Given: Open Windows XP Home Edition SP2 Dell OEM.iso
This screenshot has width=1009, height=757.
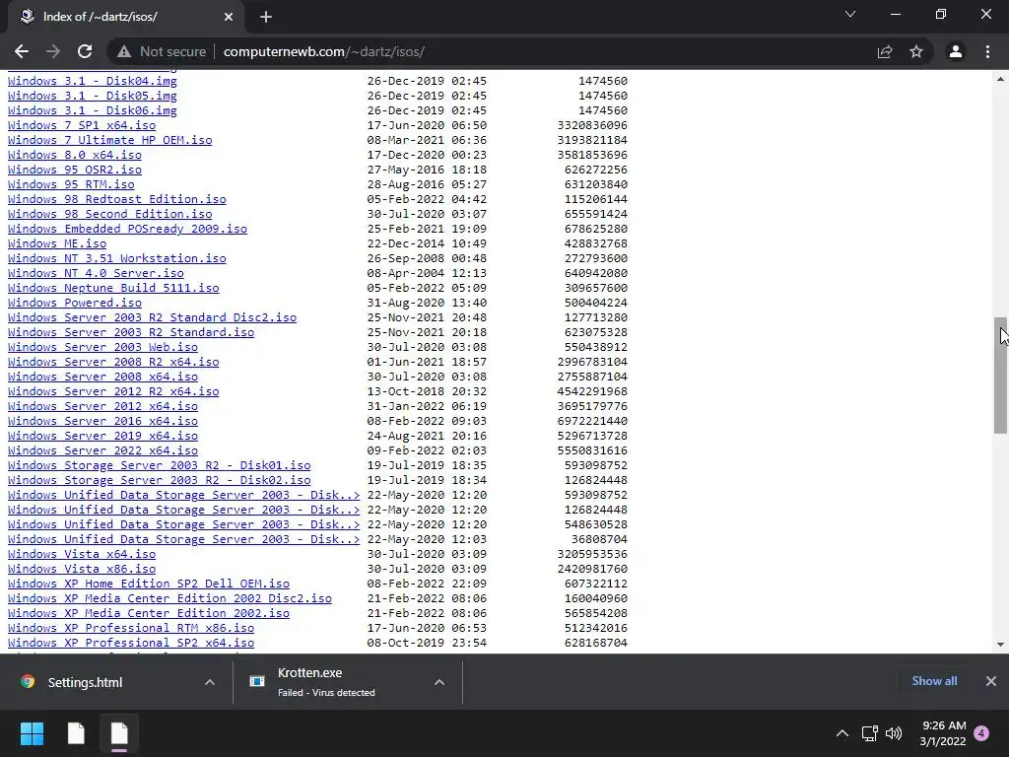Looking at the screenshot, I should tap(149, 585).
